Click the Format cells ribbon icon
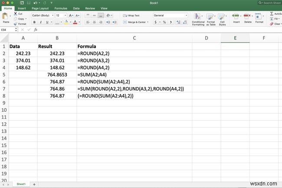This screenshot has width=282, height=188. 258,16
